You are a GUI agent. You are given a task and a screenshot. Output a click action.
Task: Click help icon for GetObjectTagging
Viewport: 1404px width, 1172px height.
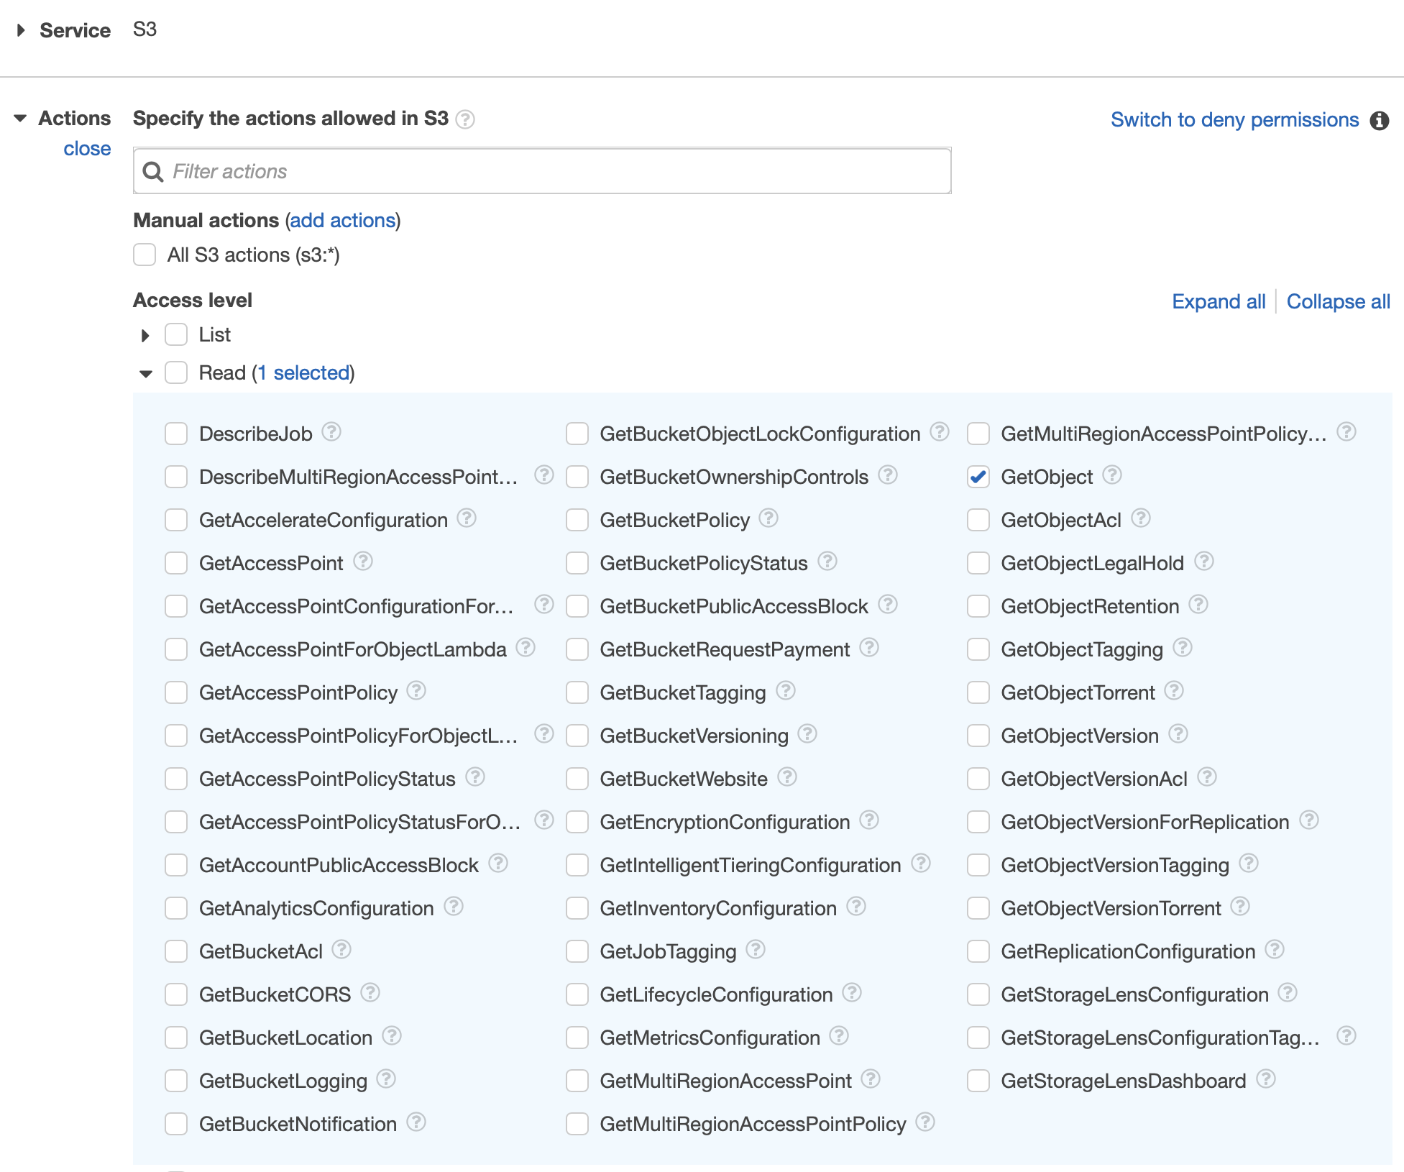click(x=1182, y=648)
